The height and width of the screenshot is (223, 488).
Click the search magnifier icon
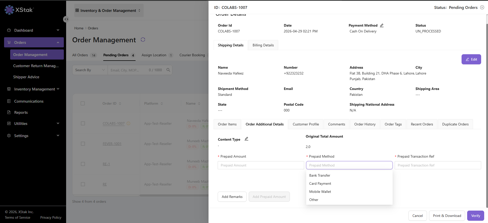[168, 70]
